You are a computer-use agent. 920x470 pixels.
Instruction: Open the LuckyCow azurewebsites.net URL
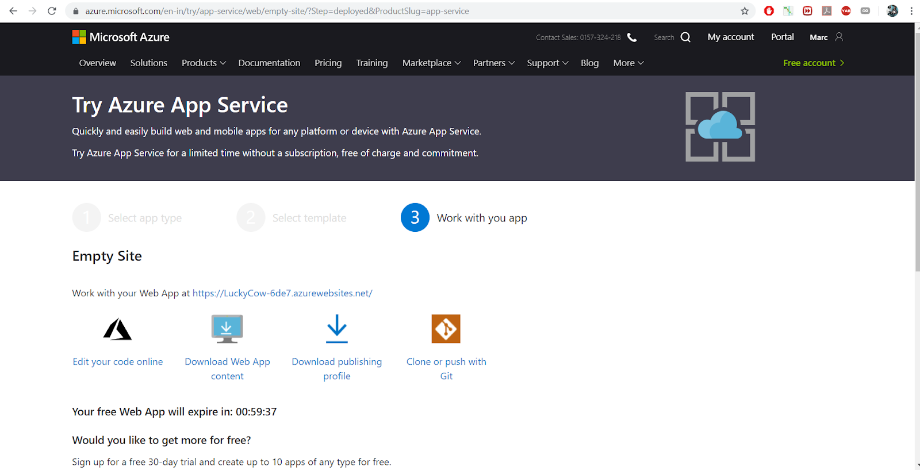tap(282, 293)
